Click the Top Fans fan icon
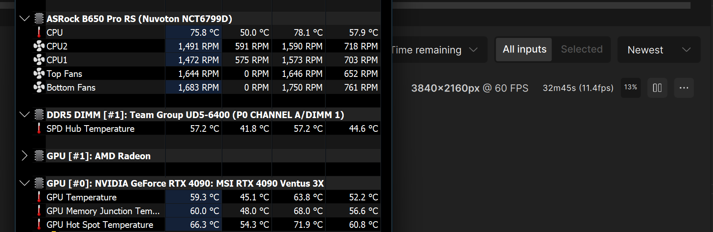This screenshot has height=232, width=713. coord(39,74)
